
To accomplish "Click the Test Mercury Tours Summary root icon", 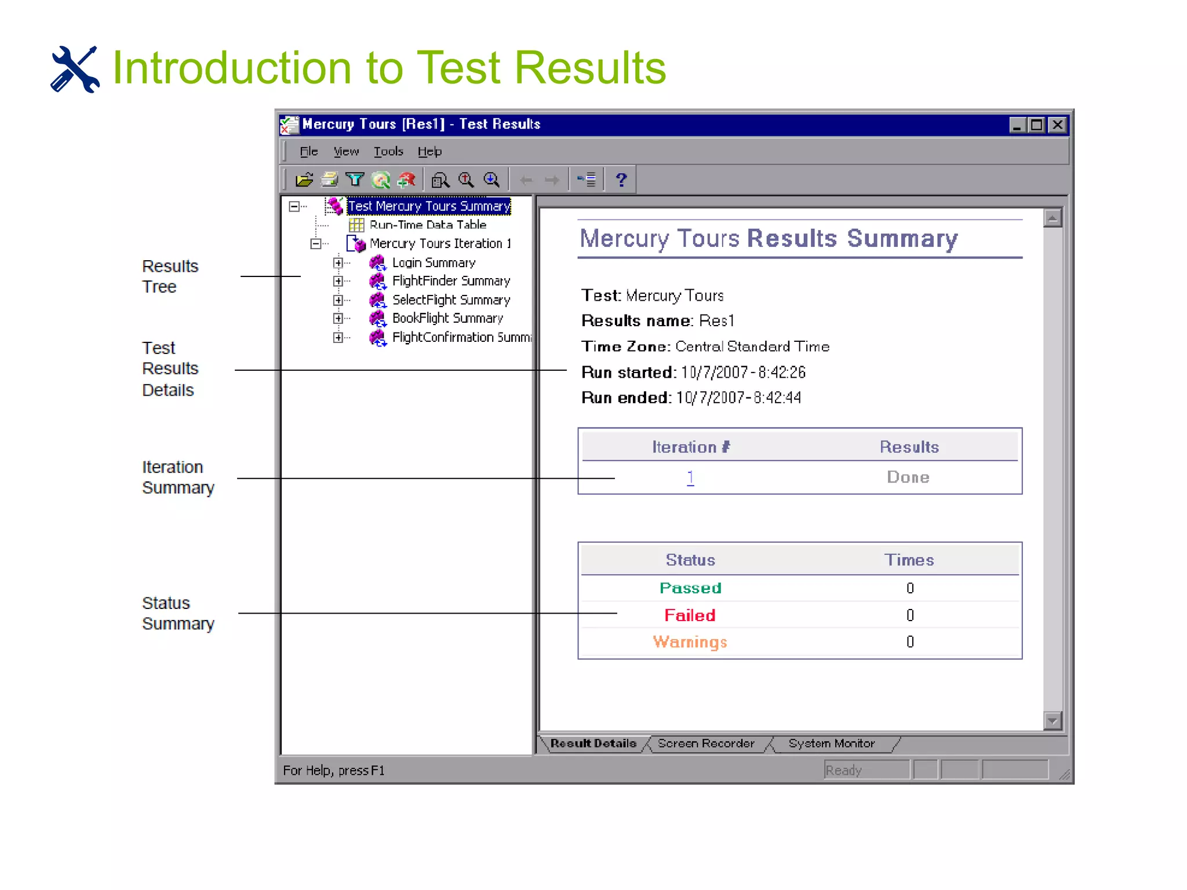I will (x=334, y=206).
